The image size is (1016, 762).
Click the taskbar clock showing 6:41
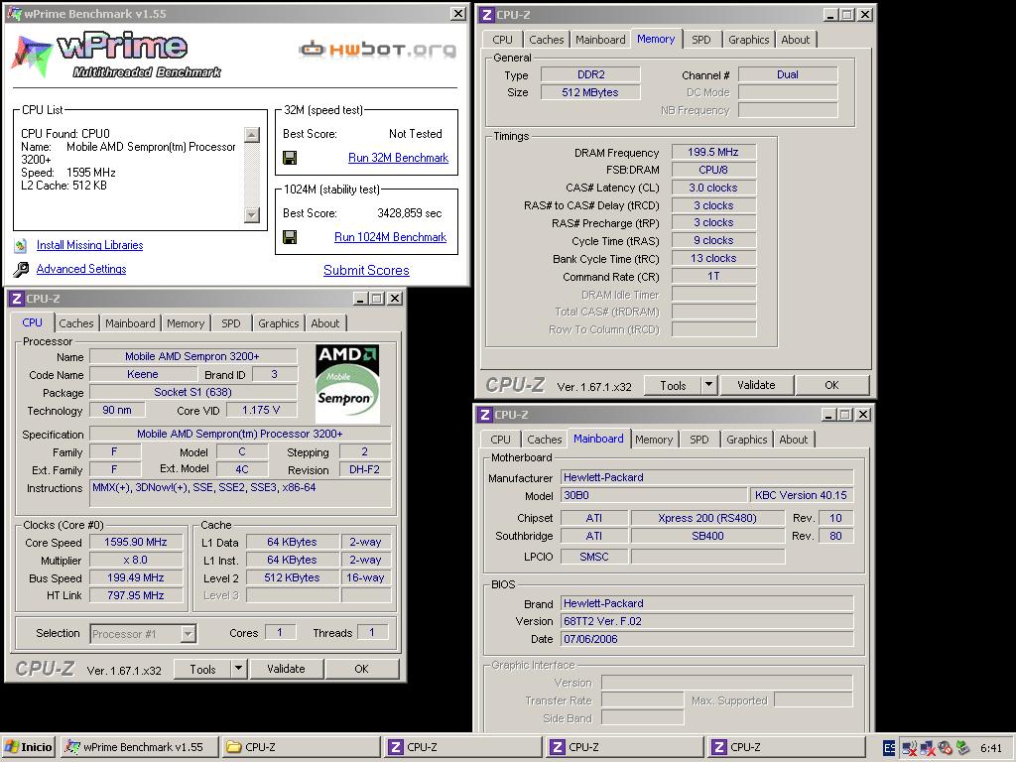(991, 748)
